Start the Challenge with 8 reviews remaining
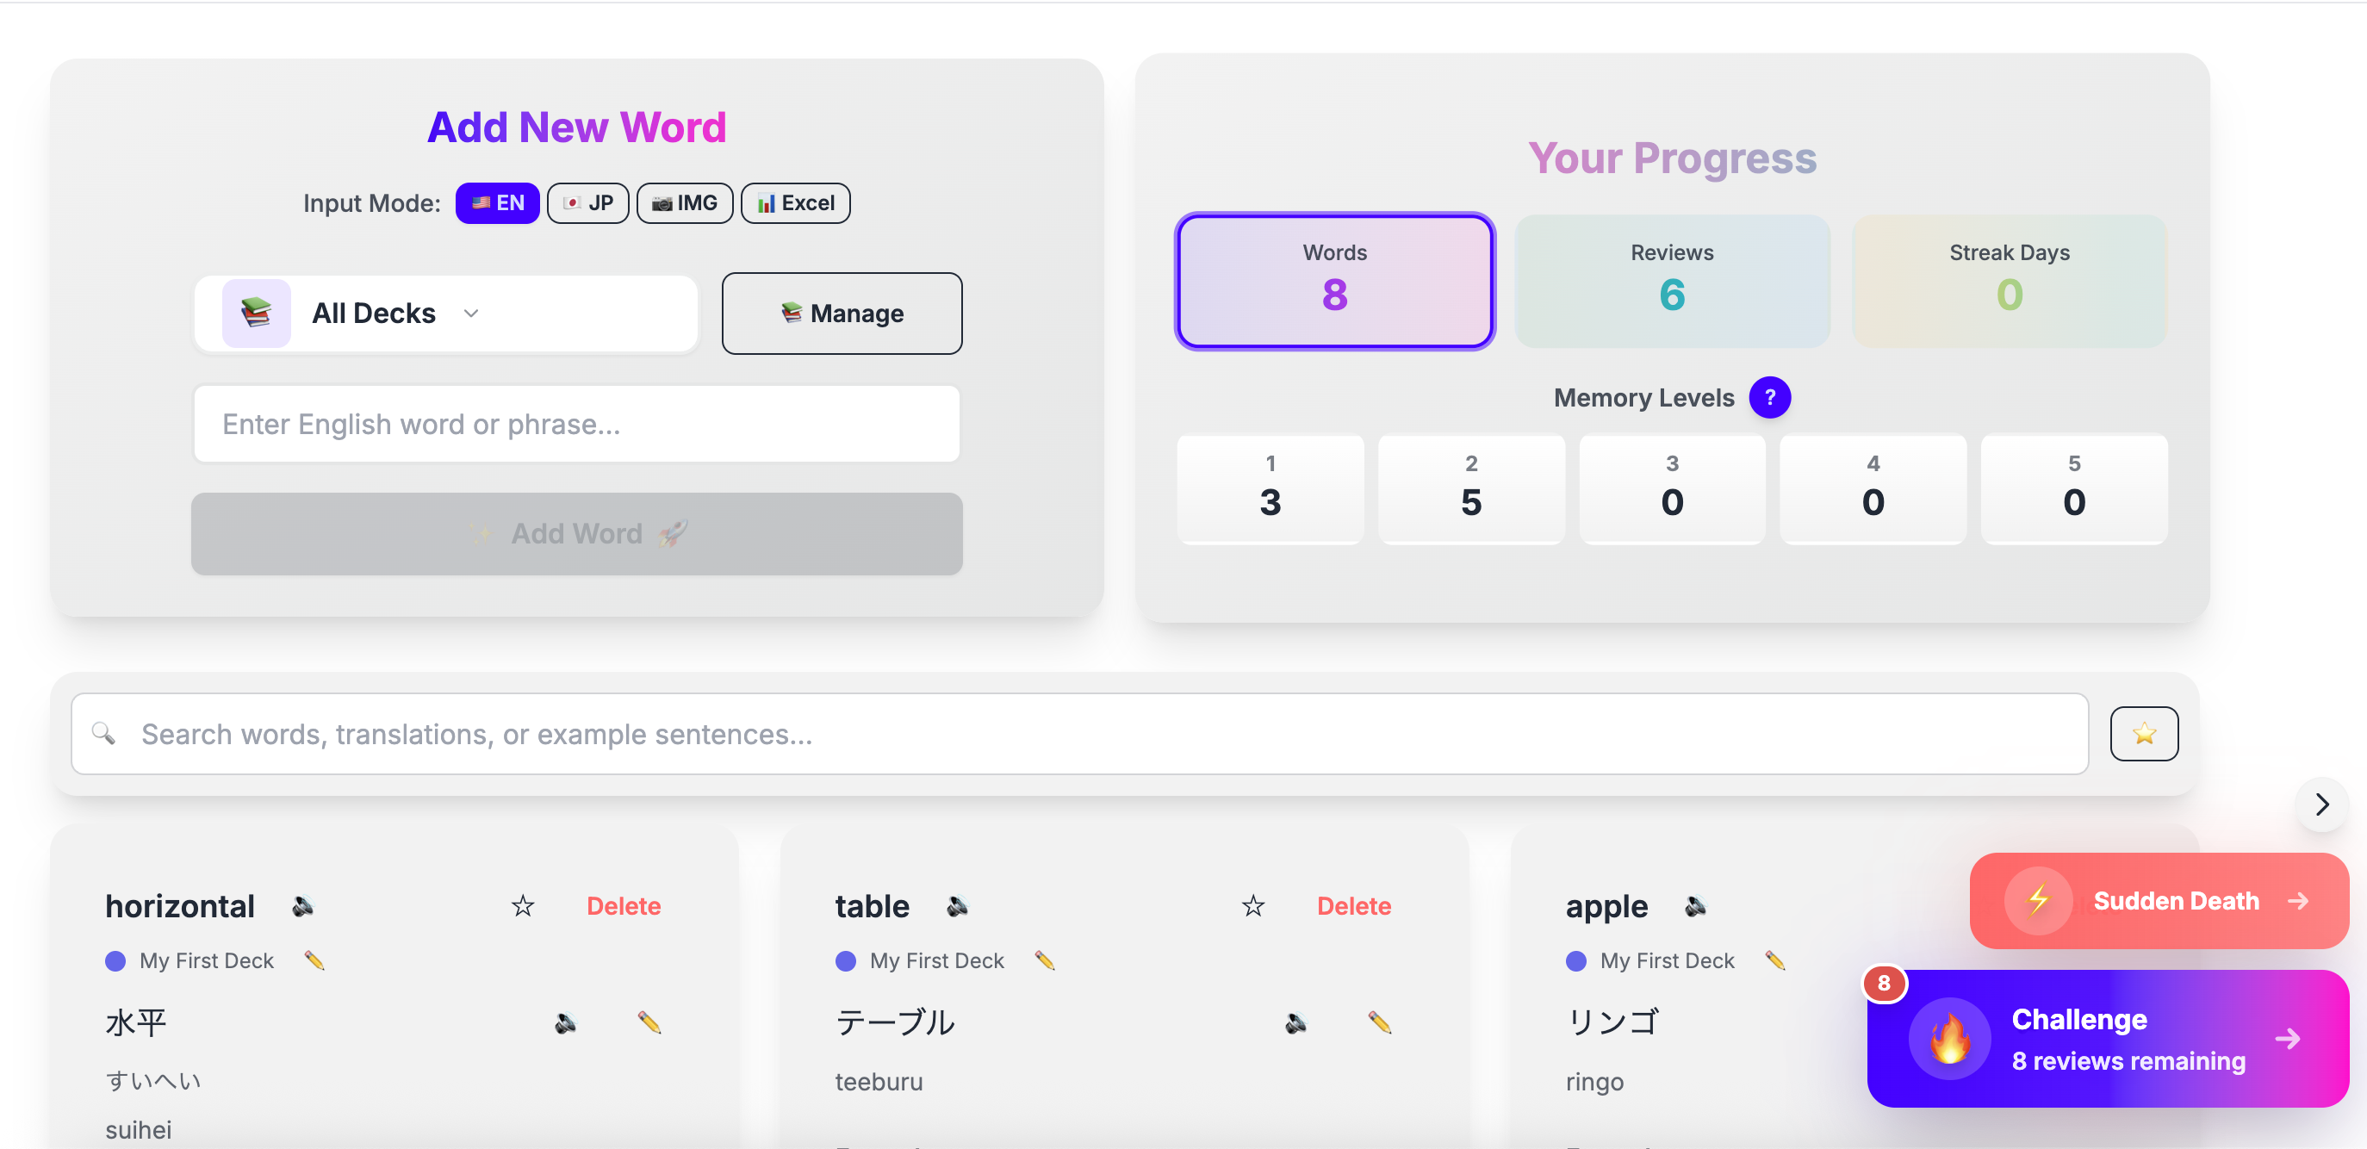 click(x=2108, y=1039)
